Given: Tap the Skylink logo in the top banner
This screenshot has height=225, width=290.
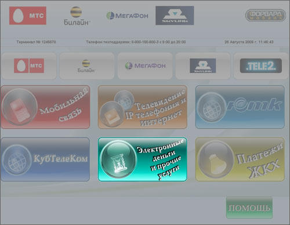Looking at the screenshot, I should pyautogui.click(x=175, y=16).
